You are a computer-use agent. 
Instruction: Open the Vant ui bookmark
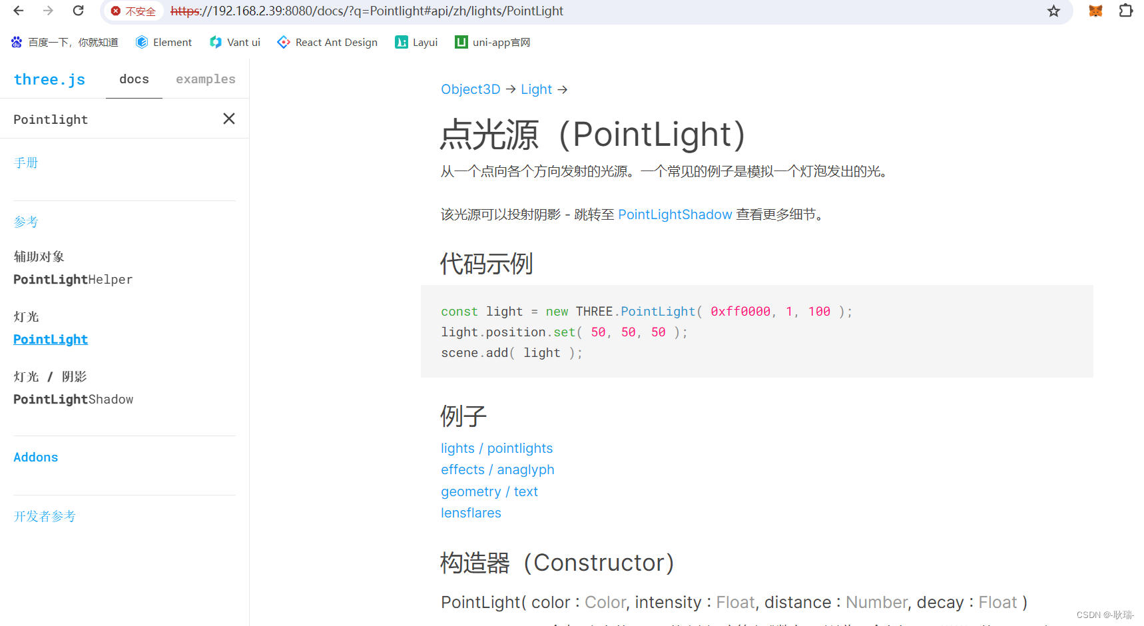[x=235, y=42]
